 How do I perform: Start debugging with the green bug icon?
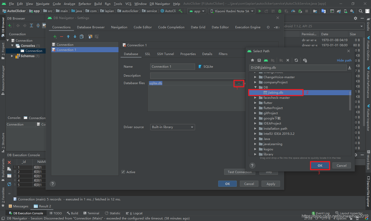280,11
